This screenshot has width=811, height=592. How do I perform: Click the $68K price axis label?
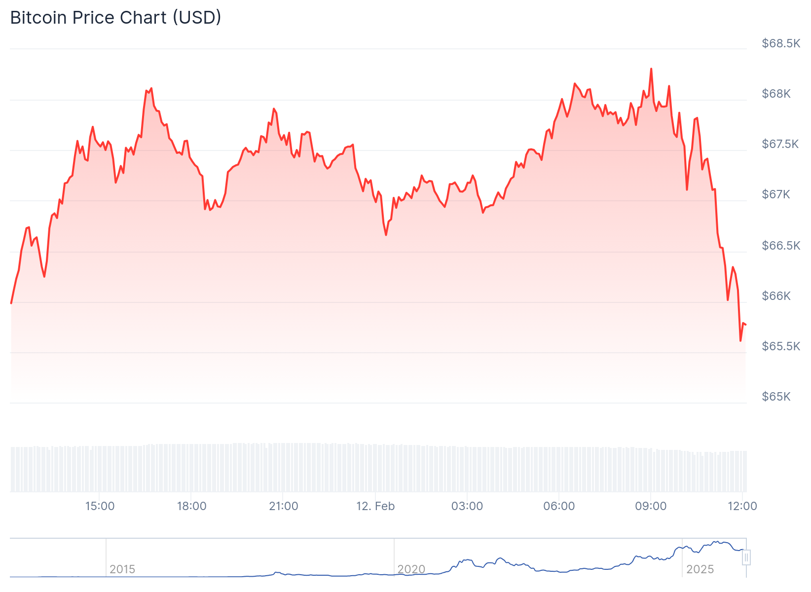coord(776,94)
